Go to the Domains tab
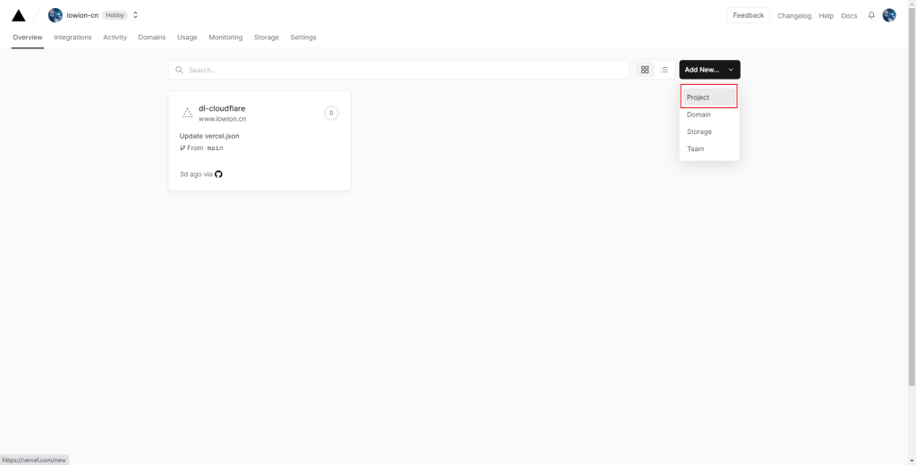Image resolution: width=916 pixels, height=465 pixels. point(152,38)
